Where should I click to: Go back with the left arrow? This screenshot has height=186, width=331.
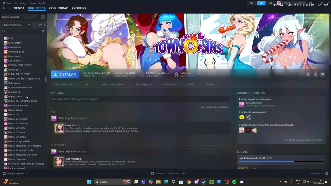[x=4, y=8]
